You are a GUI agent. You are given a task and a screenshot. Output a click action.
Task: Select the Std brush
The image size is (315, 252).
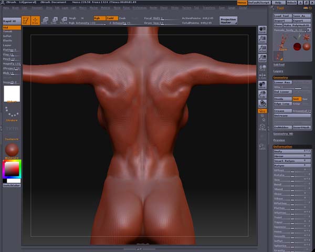pyautogui.click(x=12, y=27)
